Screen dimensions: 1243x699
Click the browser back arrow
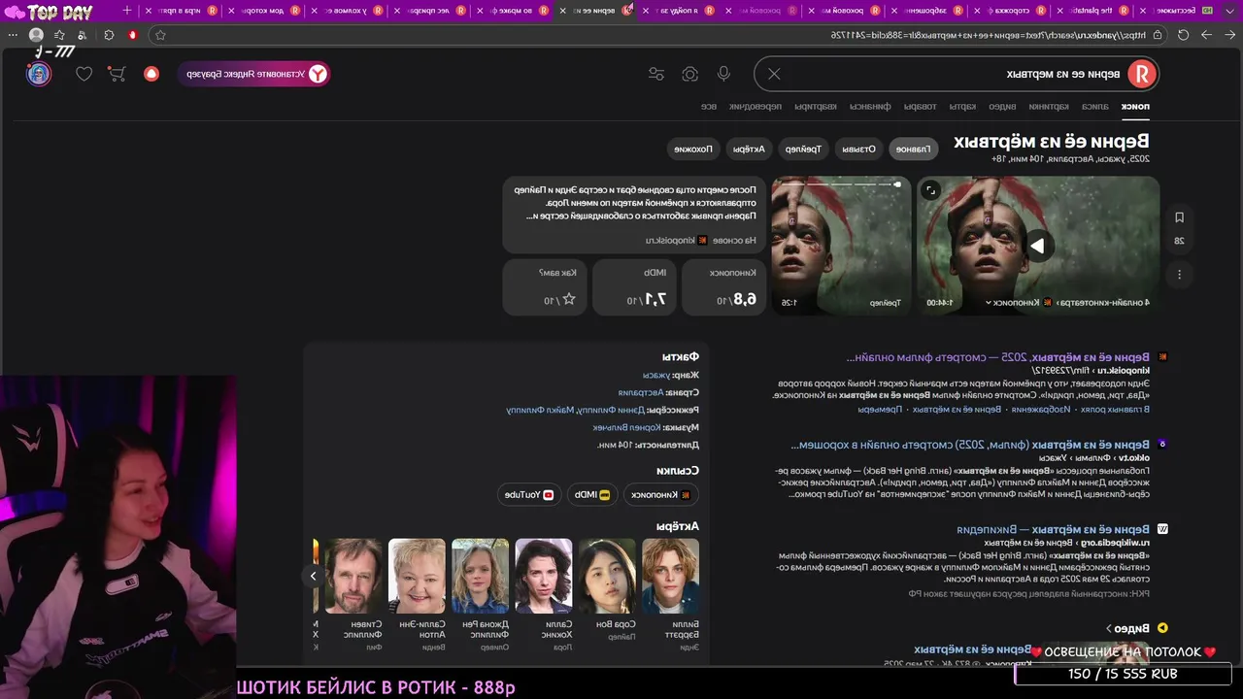pos(1227,35)
